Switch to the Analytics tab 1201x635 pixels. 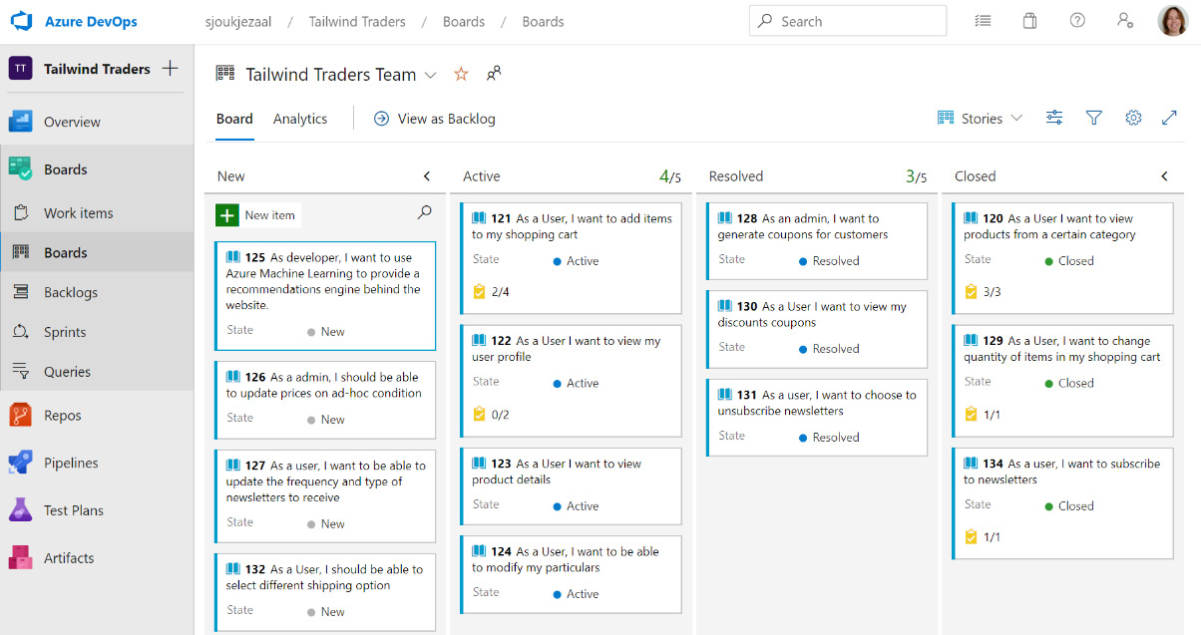pos(299,119)
